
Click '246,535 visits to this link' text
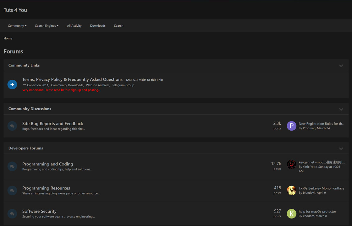145,80
